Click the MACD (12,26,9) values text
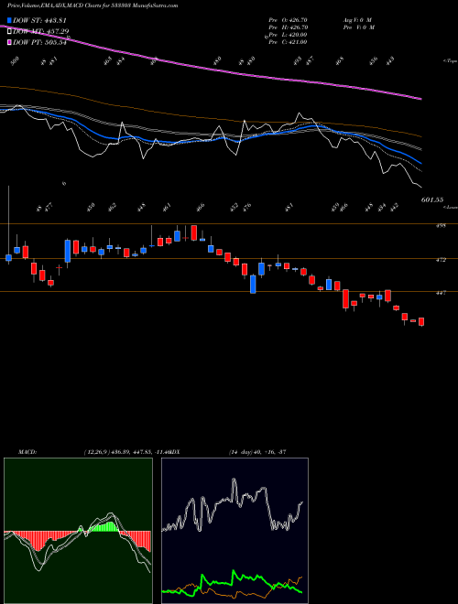 point(126,451)
